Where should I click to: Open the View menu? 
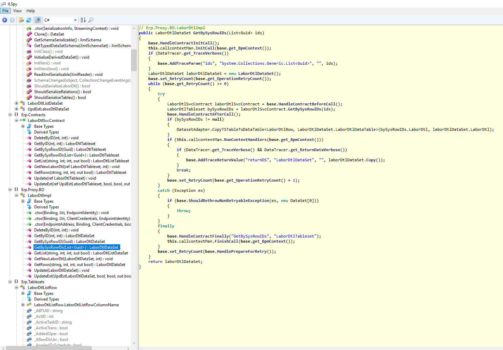[x=17, y=11]
